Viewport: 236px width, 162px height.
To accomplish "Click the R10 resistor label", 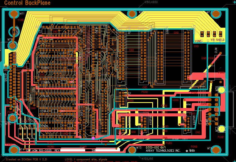I will [81, 107].
